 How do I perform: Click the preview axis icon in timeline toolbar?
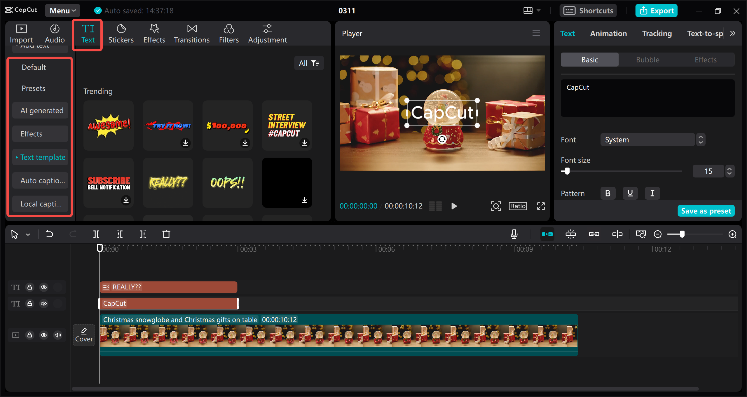(x=617, y=234)
